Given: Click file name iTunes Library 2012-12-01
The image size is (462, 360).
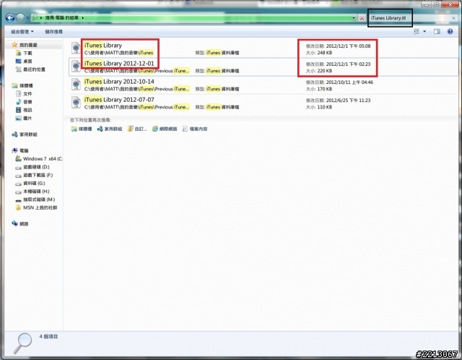Looking at the screenshot, I should coord(119,64).
